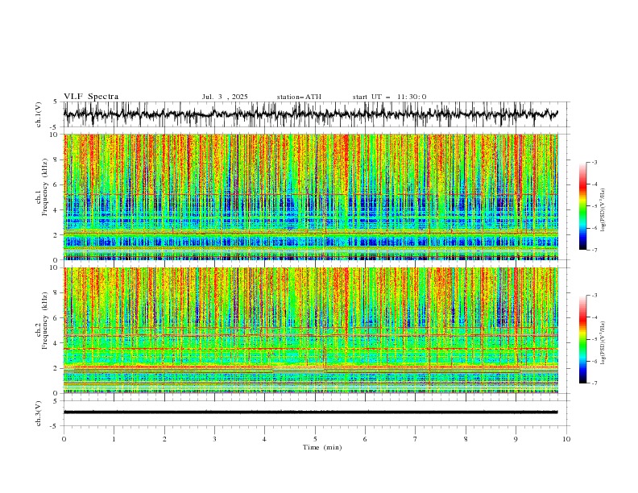This screenshot has width=638, height=493.
Task: Click the "Time (min)" axis label
Action: pos(322,447)
